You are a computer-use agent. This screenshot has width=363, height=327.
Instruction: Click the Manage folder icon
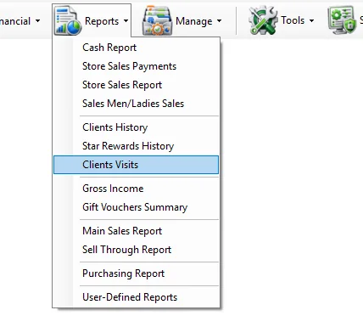(157, 21)
